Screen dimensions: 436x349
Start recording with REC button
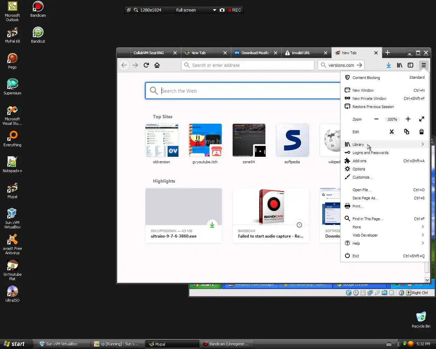click(x=235, y=10)
